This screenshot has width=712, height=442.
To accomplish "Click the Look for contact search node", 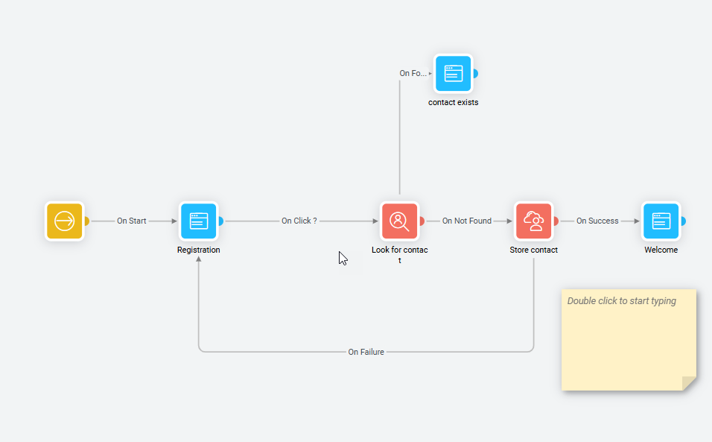I will [x=400, y=221].
